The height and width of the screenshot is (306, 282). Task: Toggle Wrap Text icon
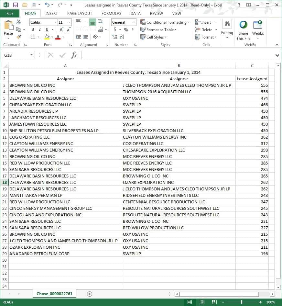click(101, 22)
